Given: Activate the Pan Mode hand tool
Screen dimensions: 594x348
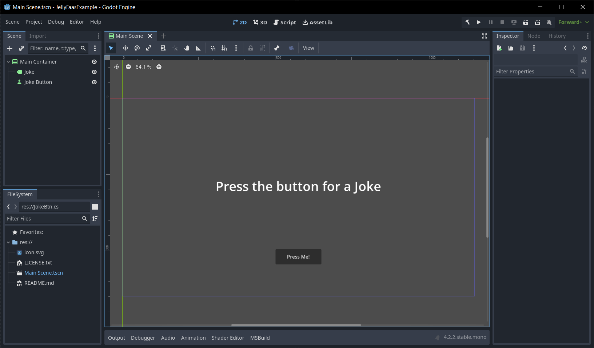Looking at the screenshot, I should point(187,48).
